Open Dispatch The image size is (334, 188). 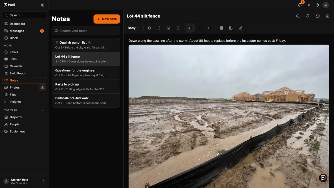(24, 117)
